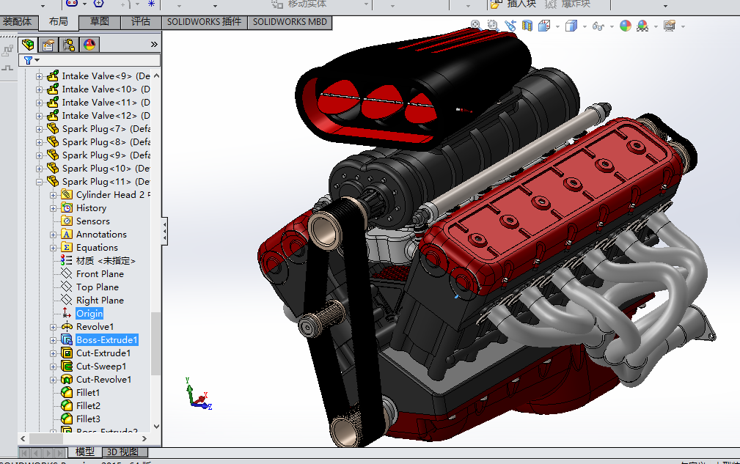740x464 pixels.
Task: Activate the Section View icon
Action: [x=528, y=26]
